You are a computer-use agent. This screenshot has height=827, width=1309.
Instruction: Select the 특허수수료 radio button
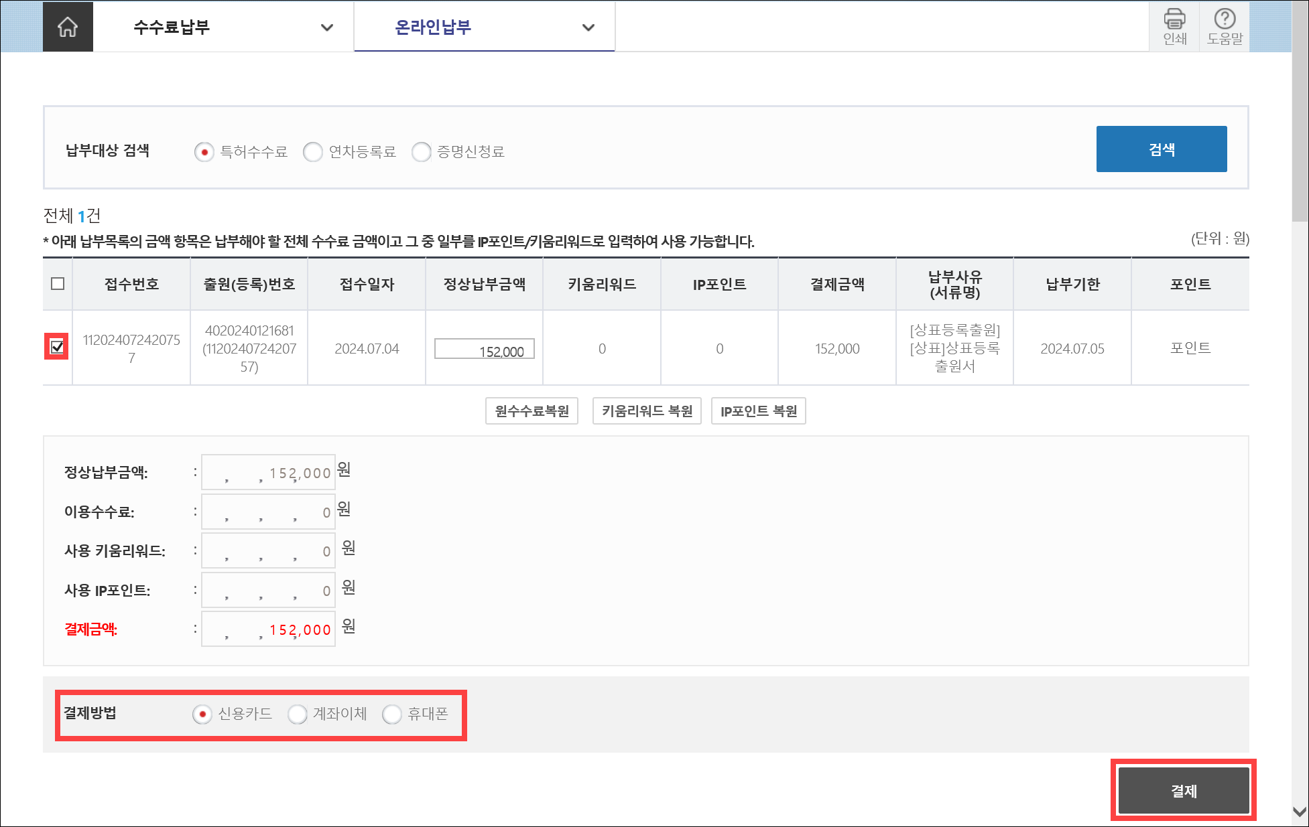coord(204,152)
